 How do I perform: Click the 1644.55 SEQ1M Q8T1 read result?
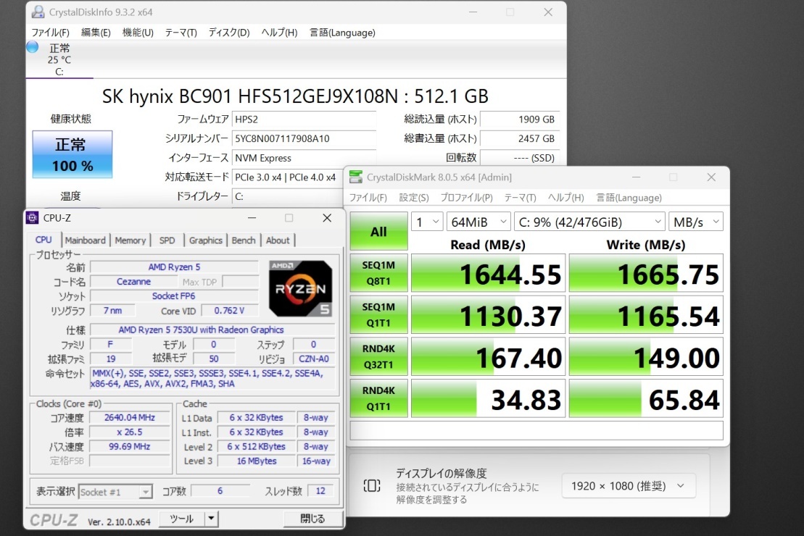[x=488, y=273]
